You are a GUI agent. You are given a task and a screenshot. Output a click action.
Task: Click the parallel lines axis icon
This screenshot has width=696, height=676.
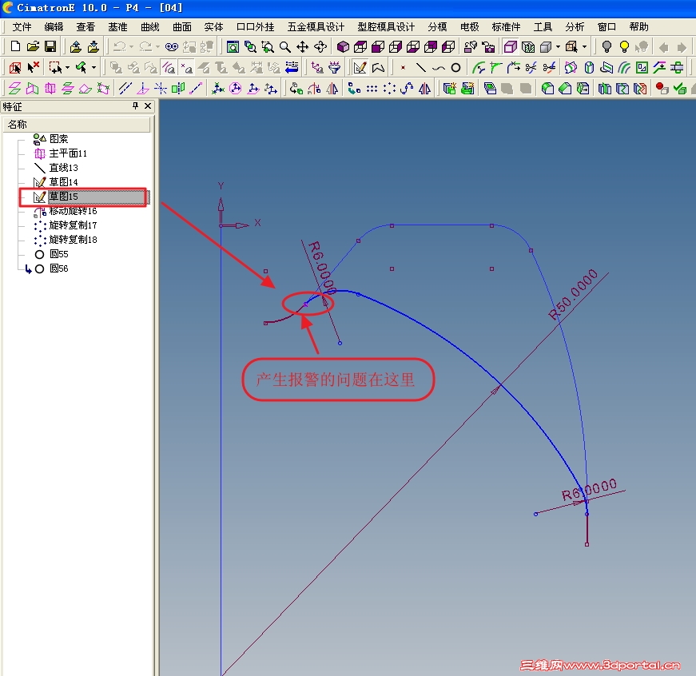(x=125, y=89)
